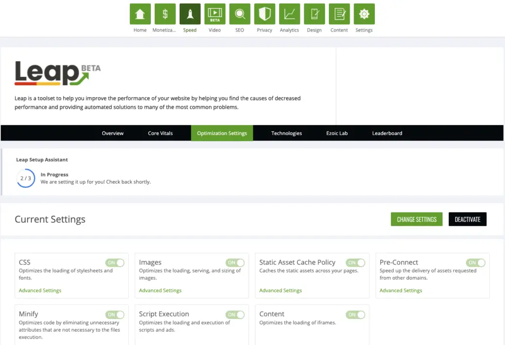Click the Script Execution card title
Image resolution: width=505 pixels, height=345 pixels.
[x=164, y=314]
